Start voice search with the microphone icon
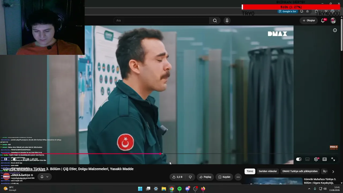The width and height of the screenshot is (343, 193). pos(227,21)
